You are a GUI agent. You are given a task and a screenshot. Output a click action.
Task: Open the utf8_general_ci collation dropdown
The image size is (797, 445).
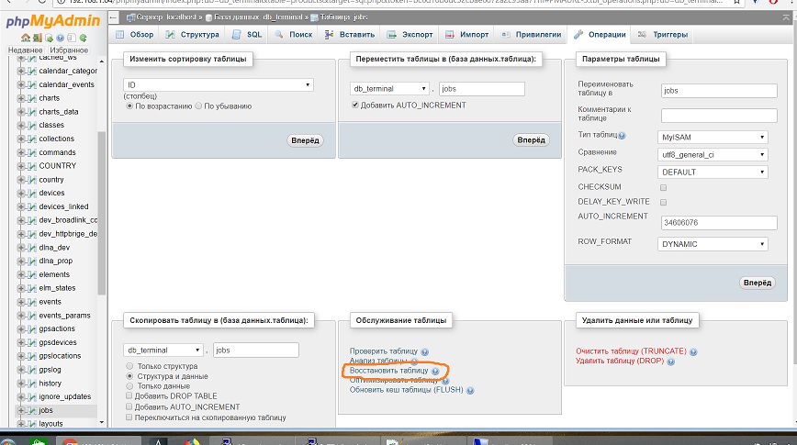[713, 155]
